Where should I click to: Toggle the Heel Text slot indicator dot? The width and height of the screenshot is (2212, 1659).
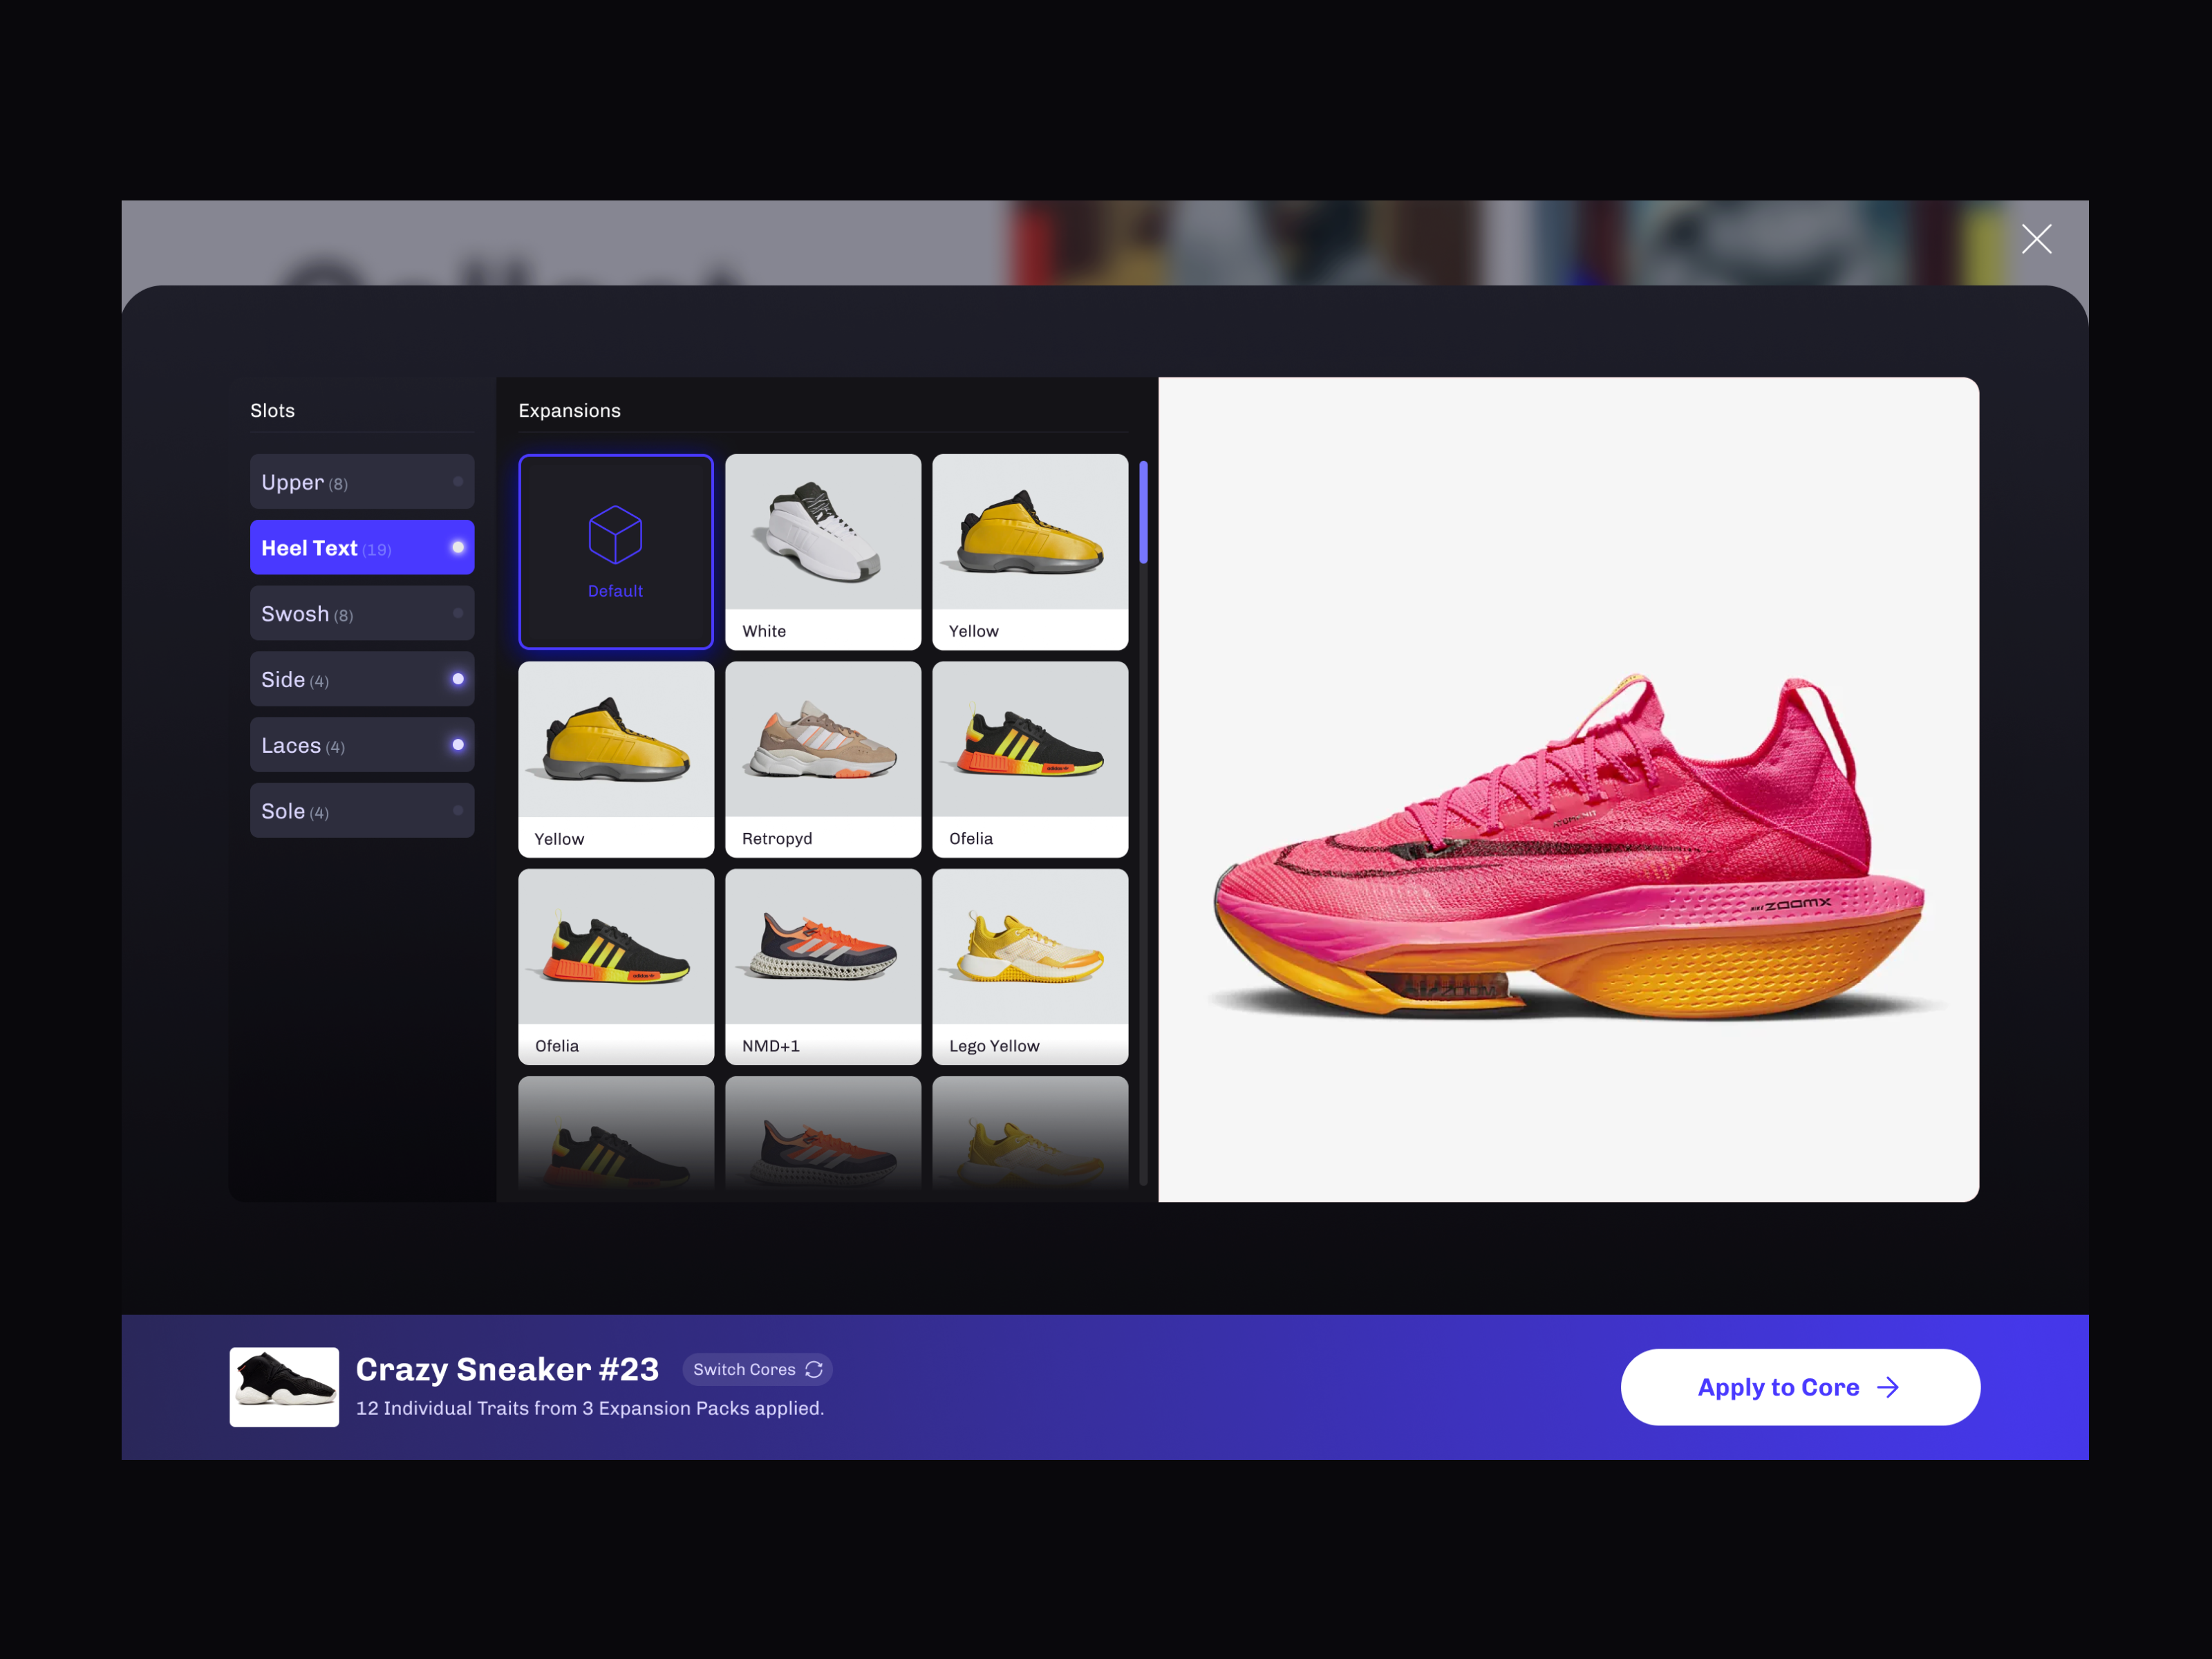click(458, 547)
